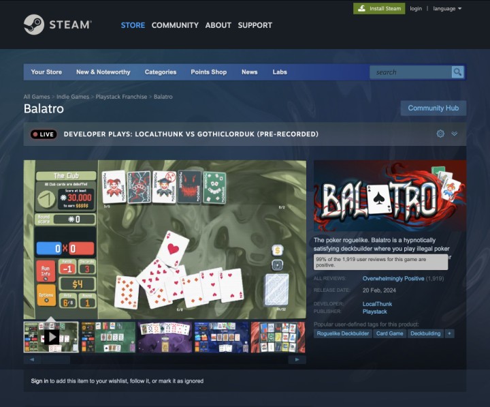Click the release date 20 Feb, 2024
Screen dimensions: 490x407
coord(379,290)
